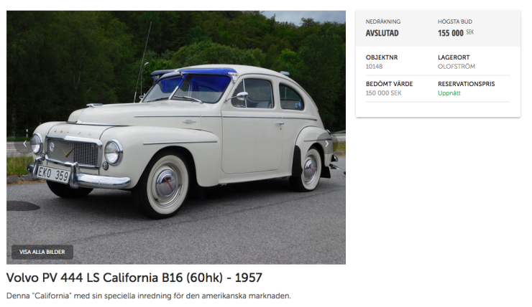Show the previous car photo with left chevron
Viewport: 532px width, 307px height.
pyautogui.click(x=24, y=143)
